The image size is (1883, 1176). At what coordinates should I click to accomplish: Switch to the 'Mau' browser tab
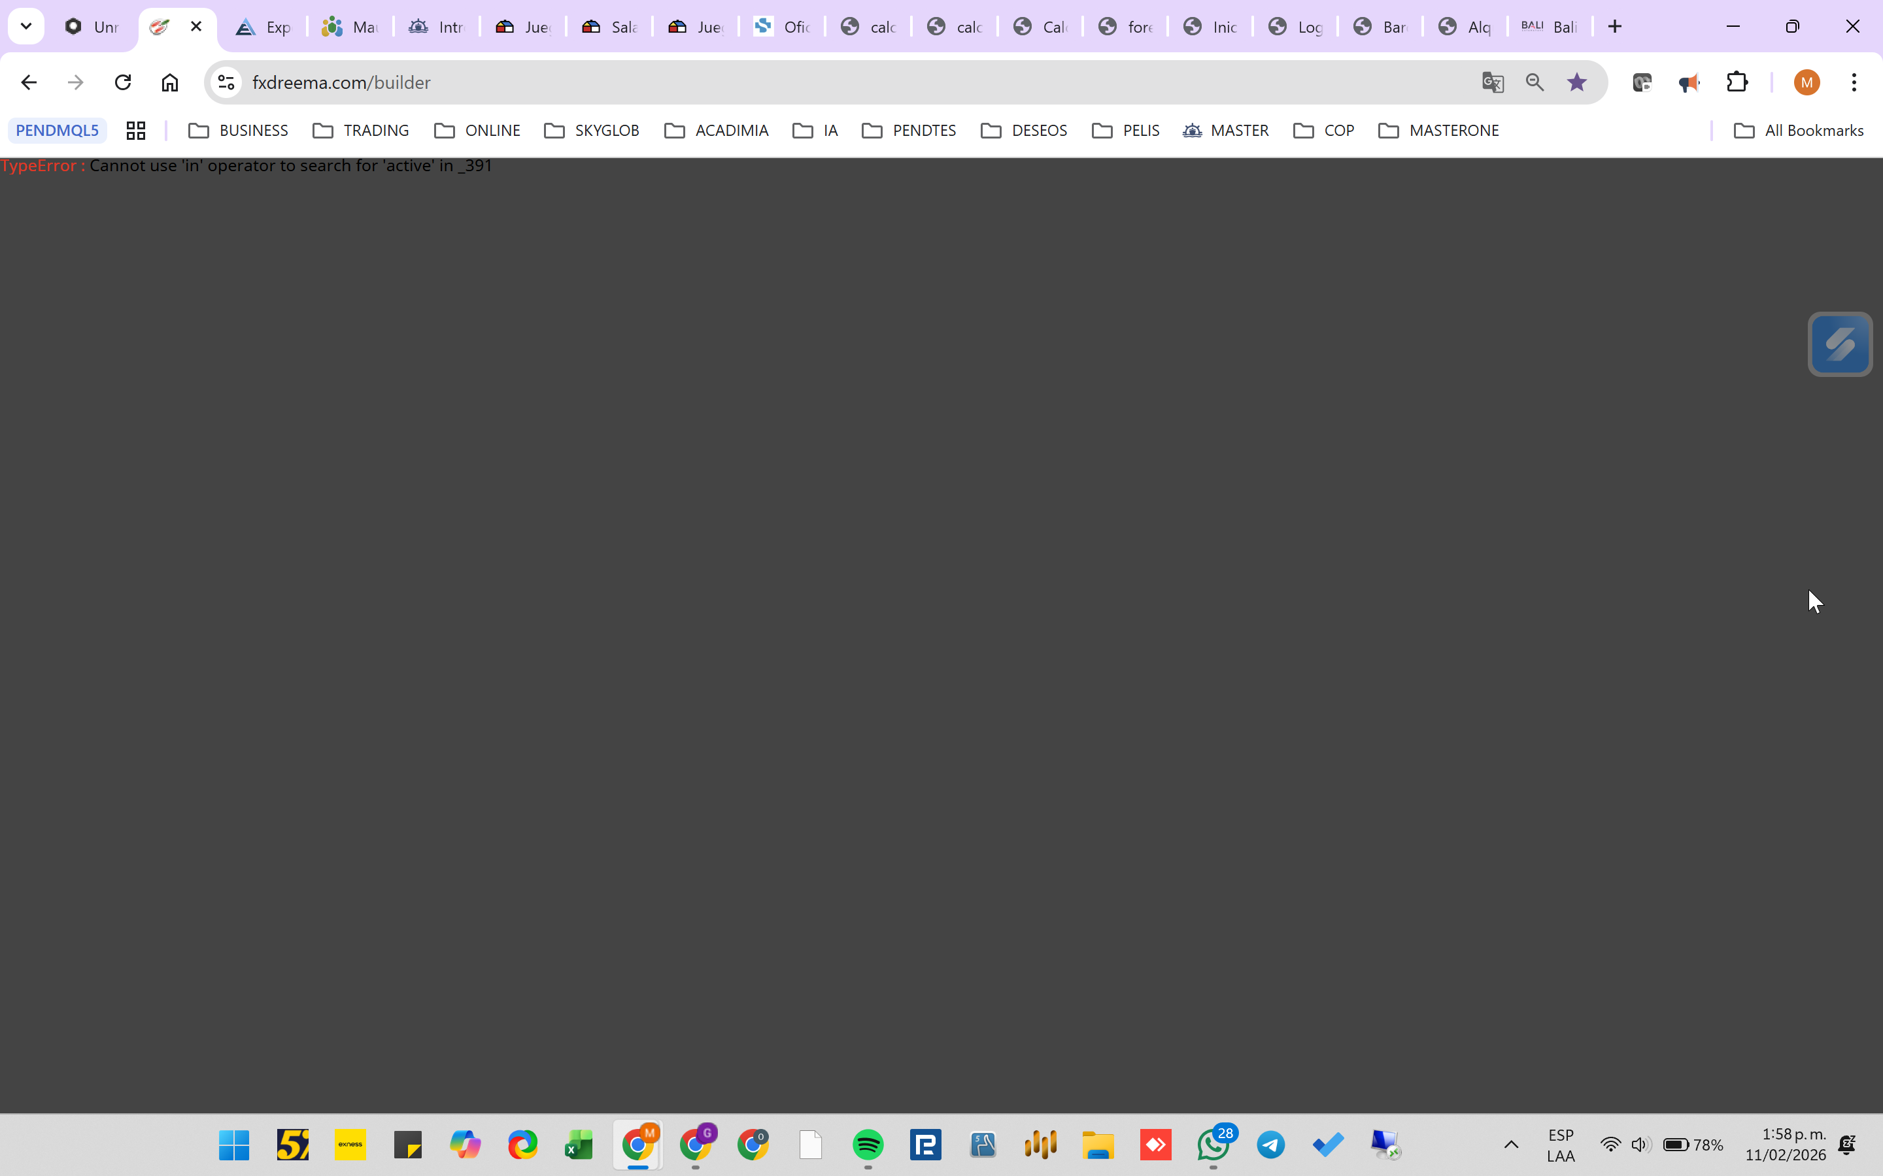point(350,27)
